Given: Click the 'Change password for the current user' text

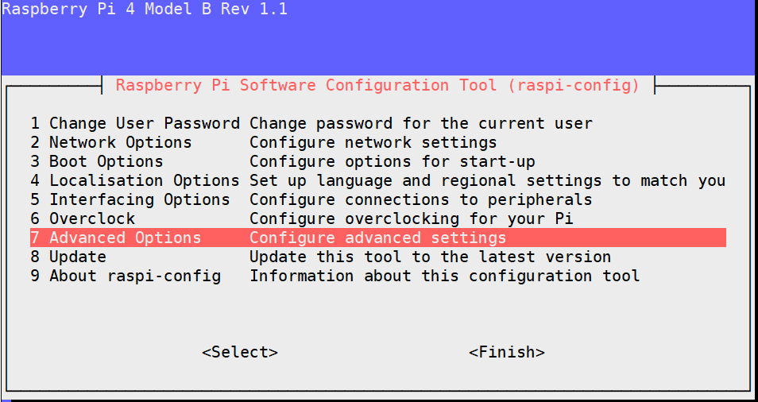Looking at the screenshot, I should (421, 123).
